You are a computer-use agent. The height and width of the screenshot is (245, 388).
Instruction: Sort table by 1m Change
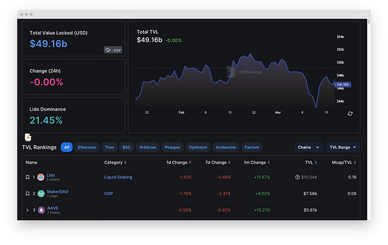[257, 162]
